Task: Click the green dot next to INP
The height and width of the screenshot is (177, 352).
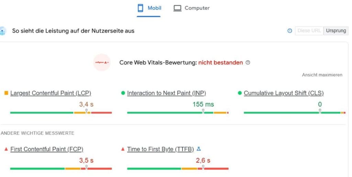Action: point(123,93)
